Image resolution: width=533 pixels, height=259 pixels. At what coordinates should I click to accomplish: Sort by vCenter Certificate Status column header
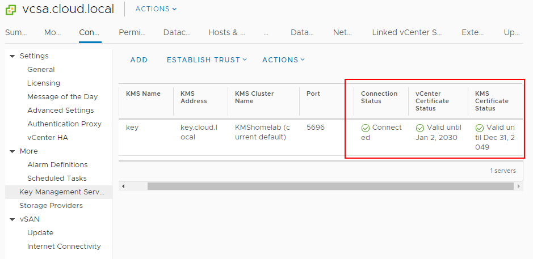pyautogui.click(x=432, y=101)
